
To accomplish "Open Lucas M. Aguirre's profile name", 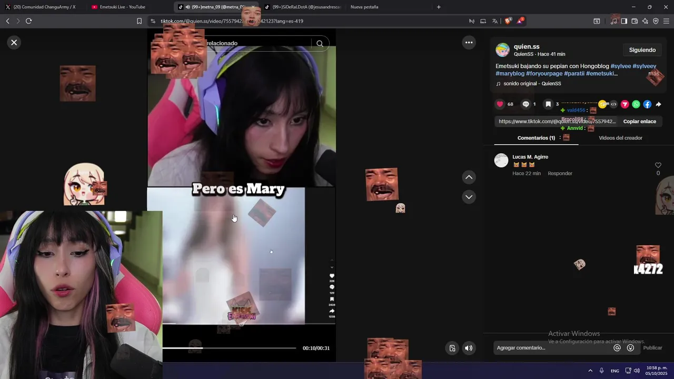I will click(530, 157).
